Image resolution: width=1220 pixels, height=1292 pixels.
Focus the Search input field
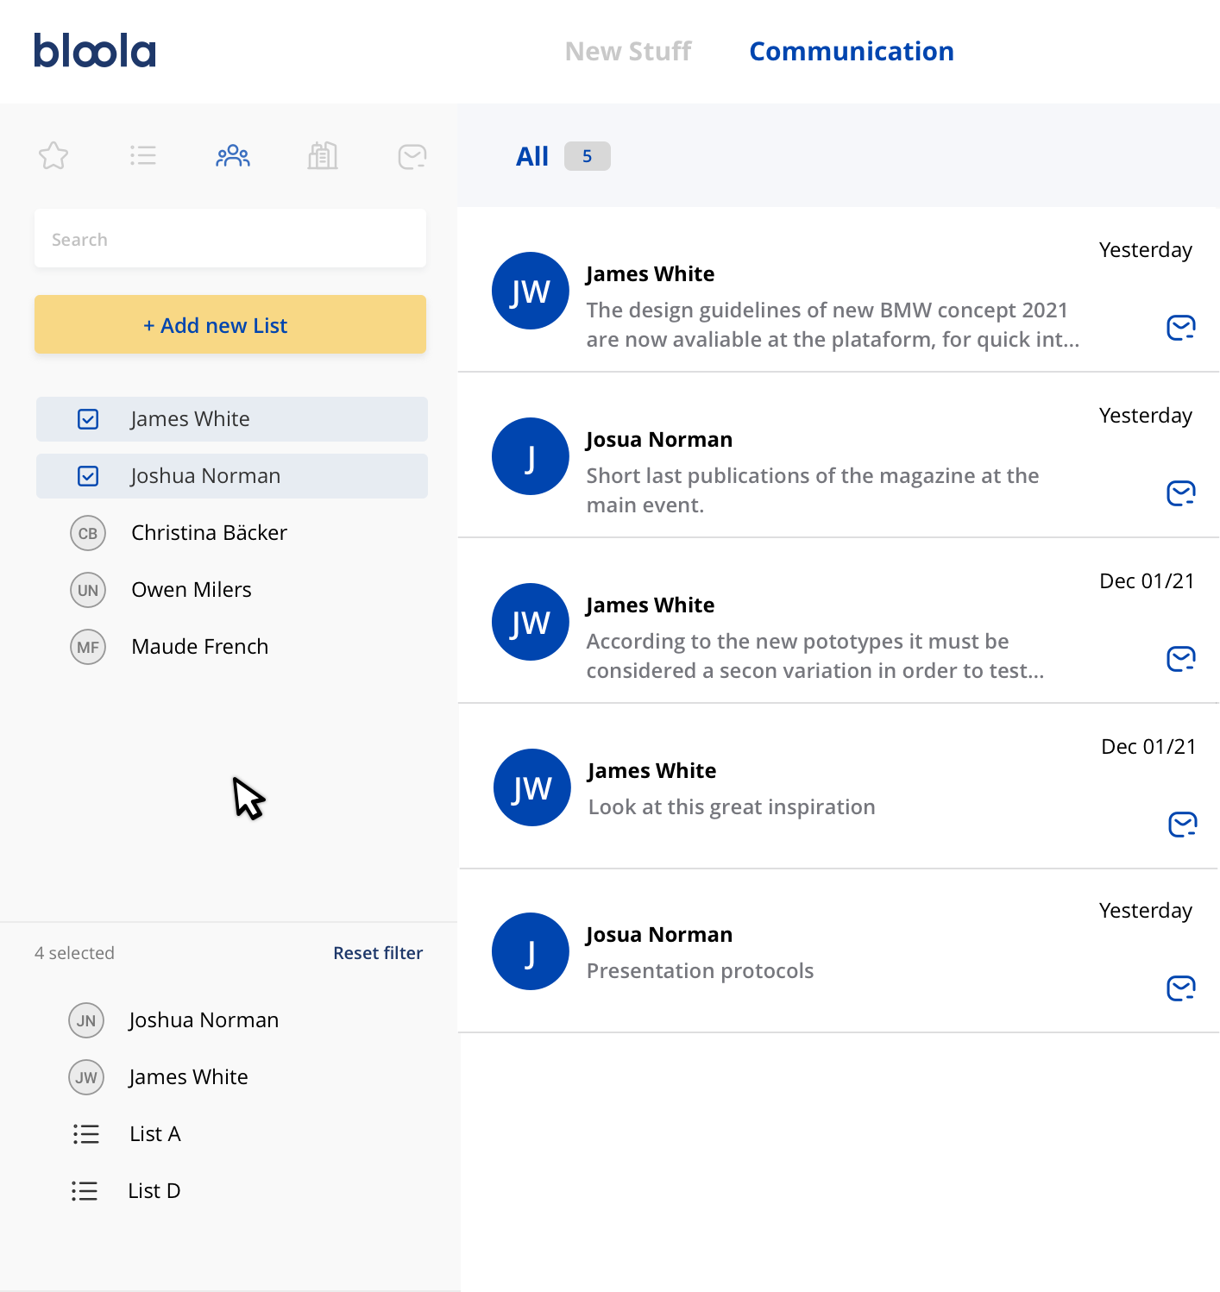tap(230, 238)
